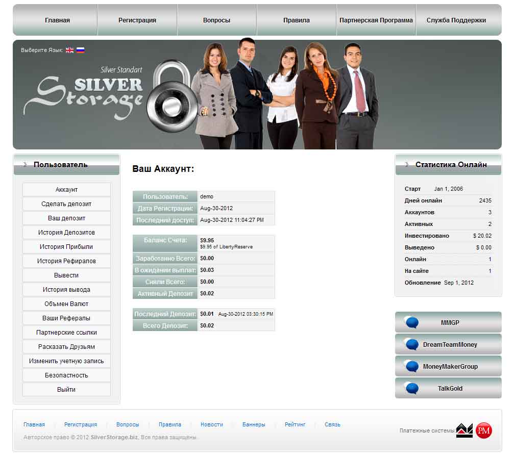The height and width of the screenshot is (456, 514).
Task: Click the Пользователь panel header
Action: [x=66, y=164]
